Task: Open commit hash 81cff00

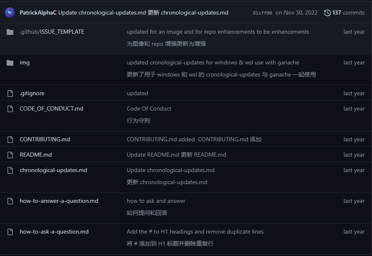Action: pos(262,13)
